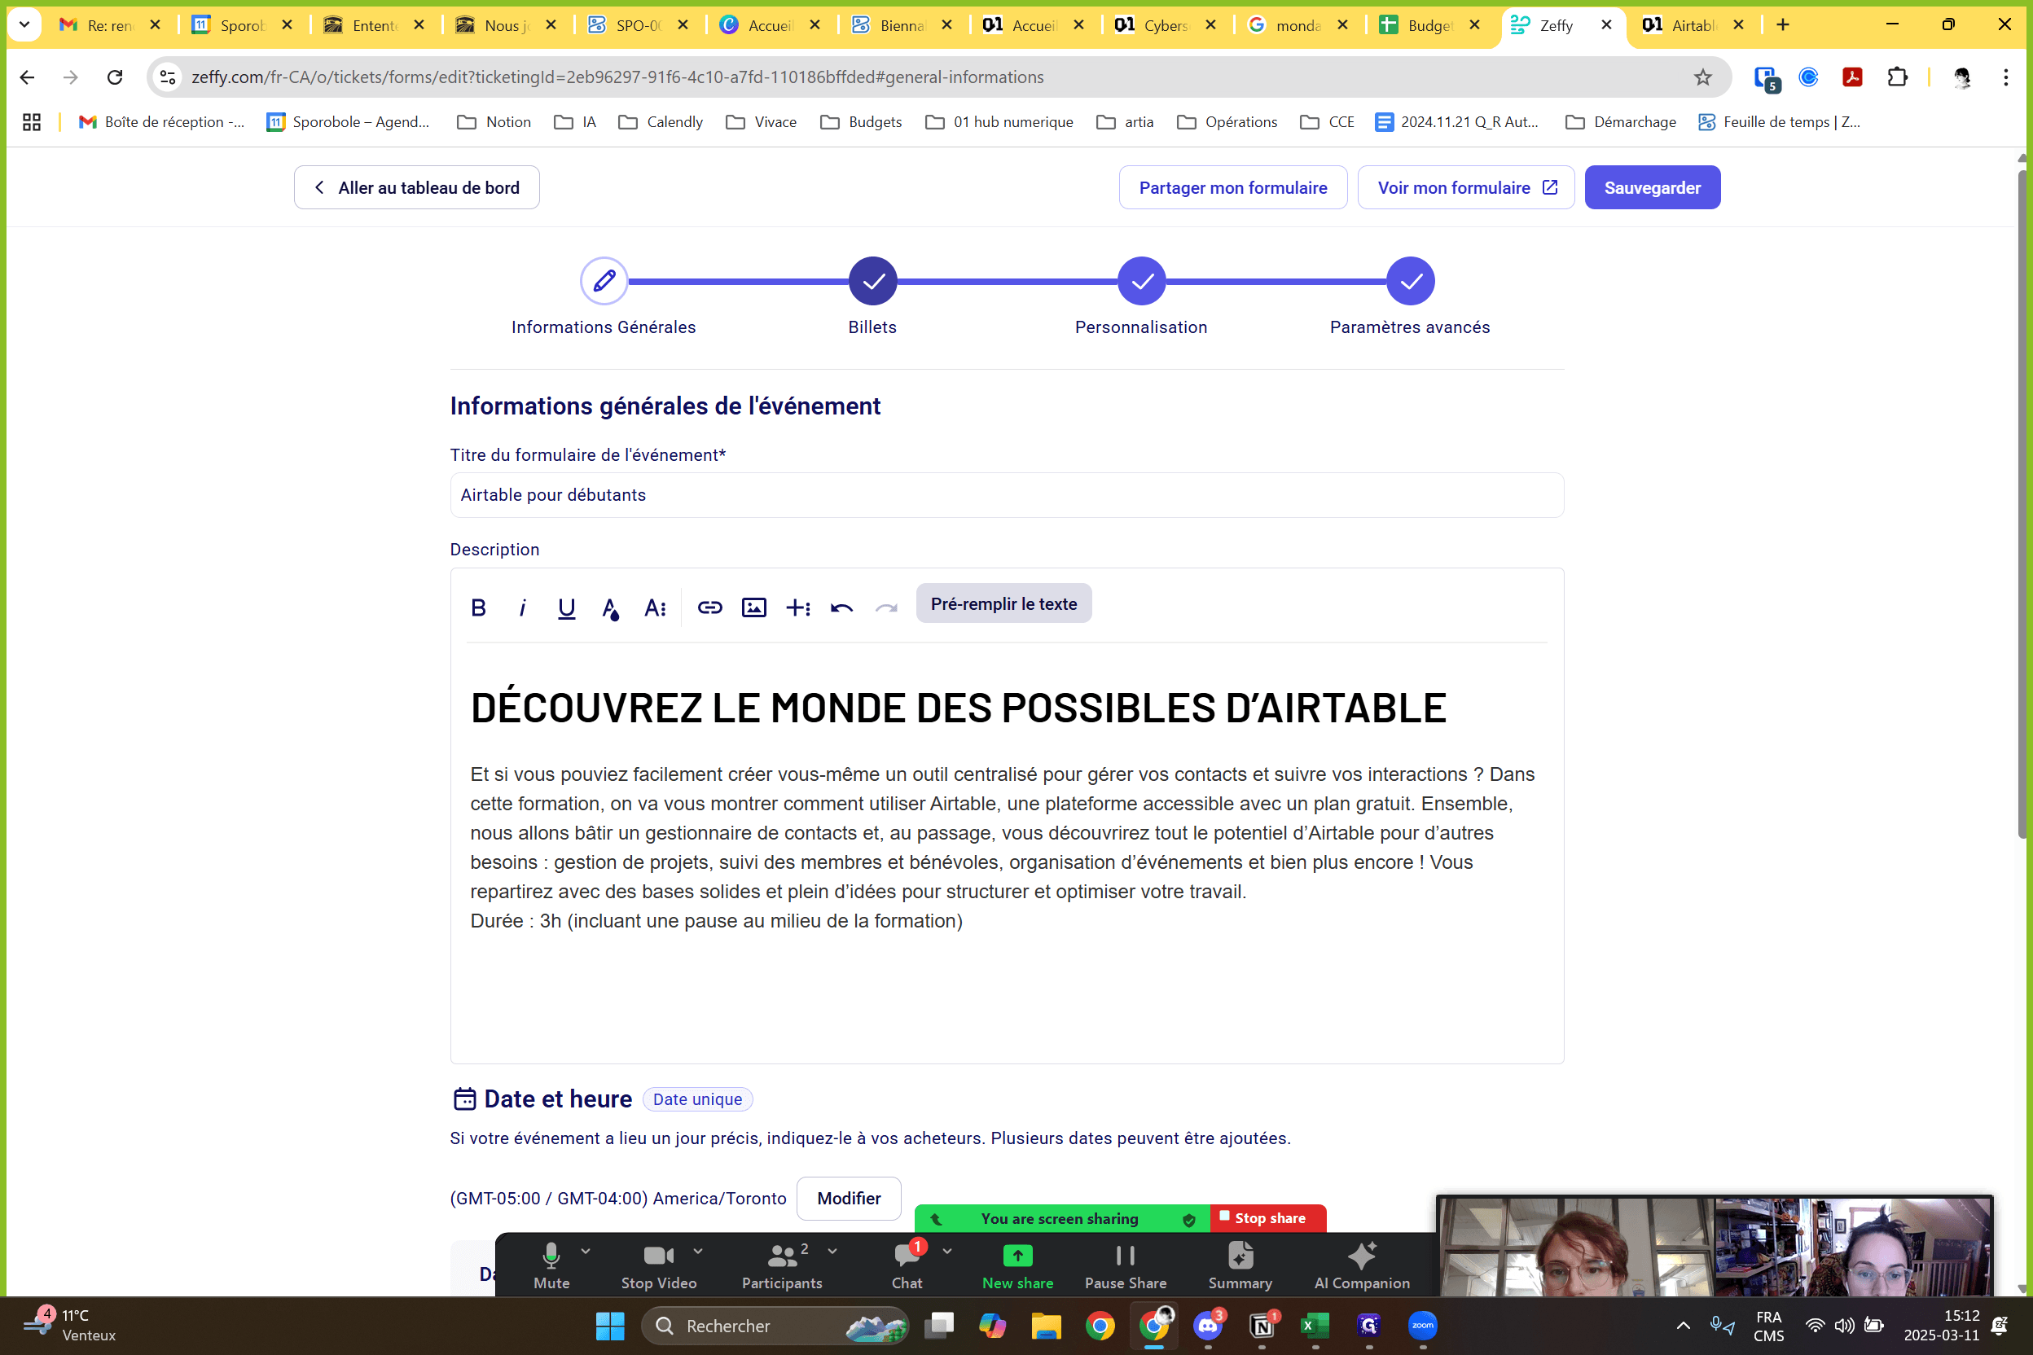This screenshot has width=2033, height=1355.
Task: Open the browser Extensions menu
Action: point(1896,77)
